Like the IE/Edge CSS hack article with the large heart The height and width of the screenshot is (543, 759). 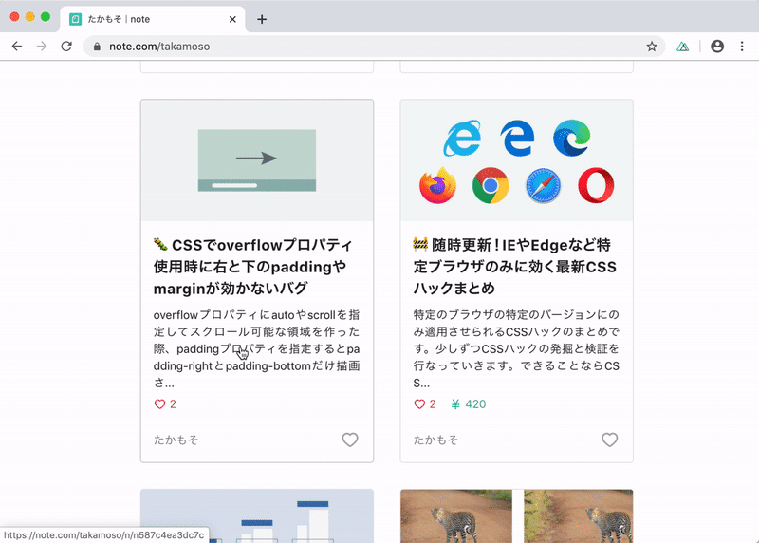tap(609, 440)
